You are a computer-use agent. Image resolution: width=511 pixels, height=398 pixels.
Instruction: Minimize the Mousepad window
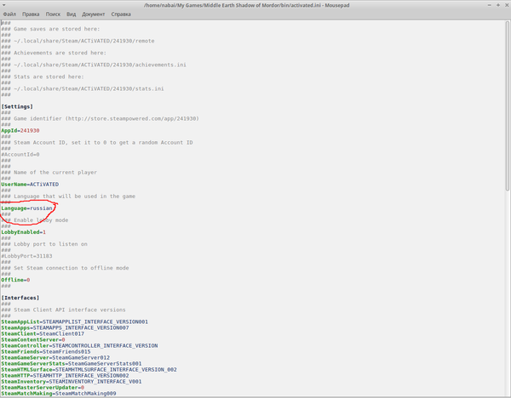(x=488, y=5)
